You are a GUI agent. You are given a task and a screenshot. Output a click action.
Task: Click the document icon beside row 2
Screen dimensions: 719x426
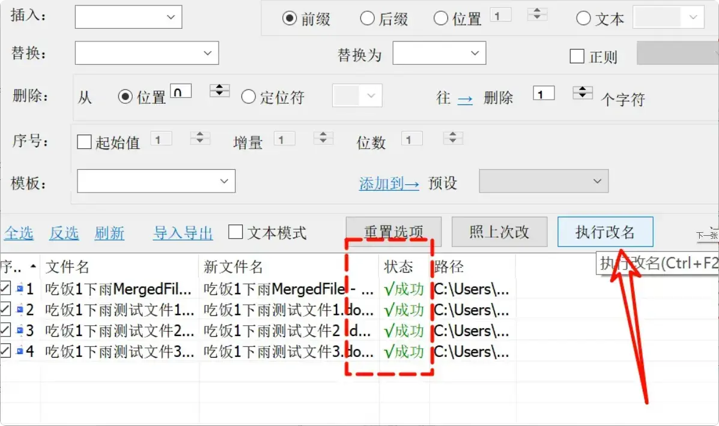pyautogui.click(x=20, y=310)
